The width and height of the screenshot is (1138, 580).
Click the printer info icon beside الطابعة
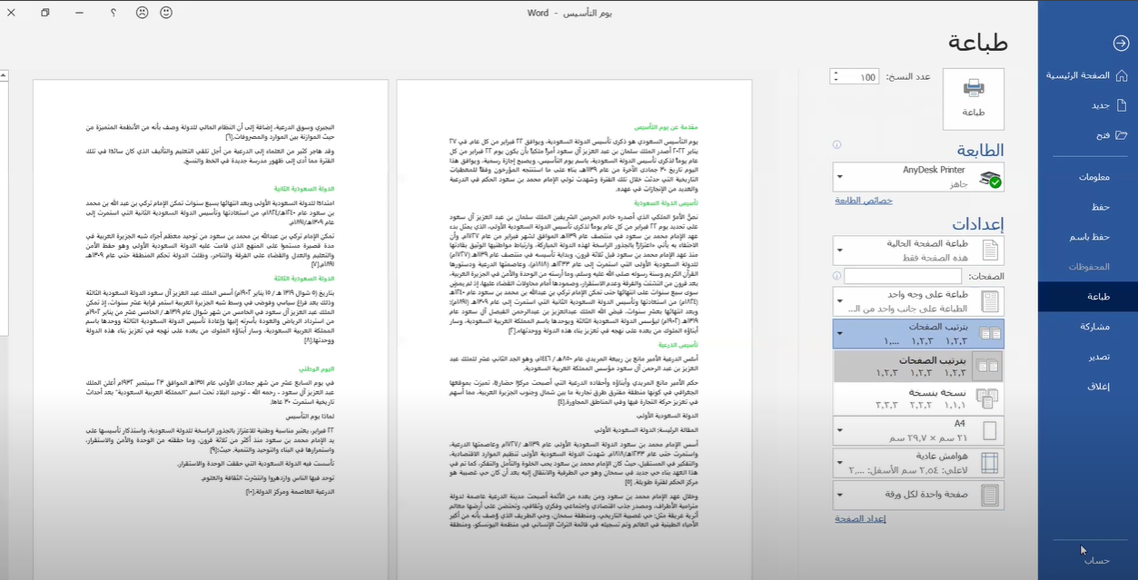[836, 144]
